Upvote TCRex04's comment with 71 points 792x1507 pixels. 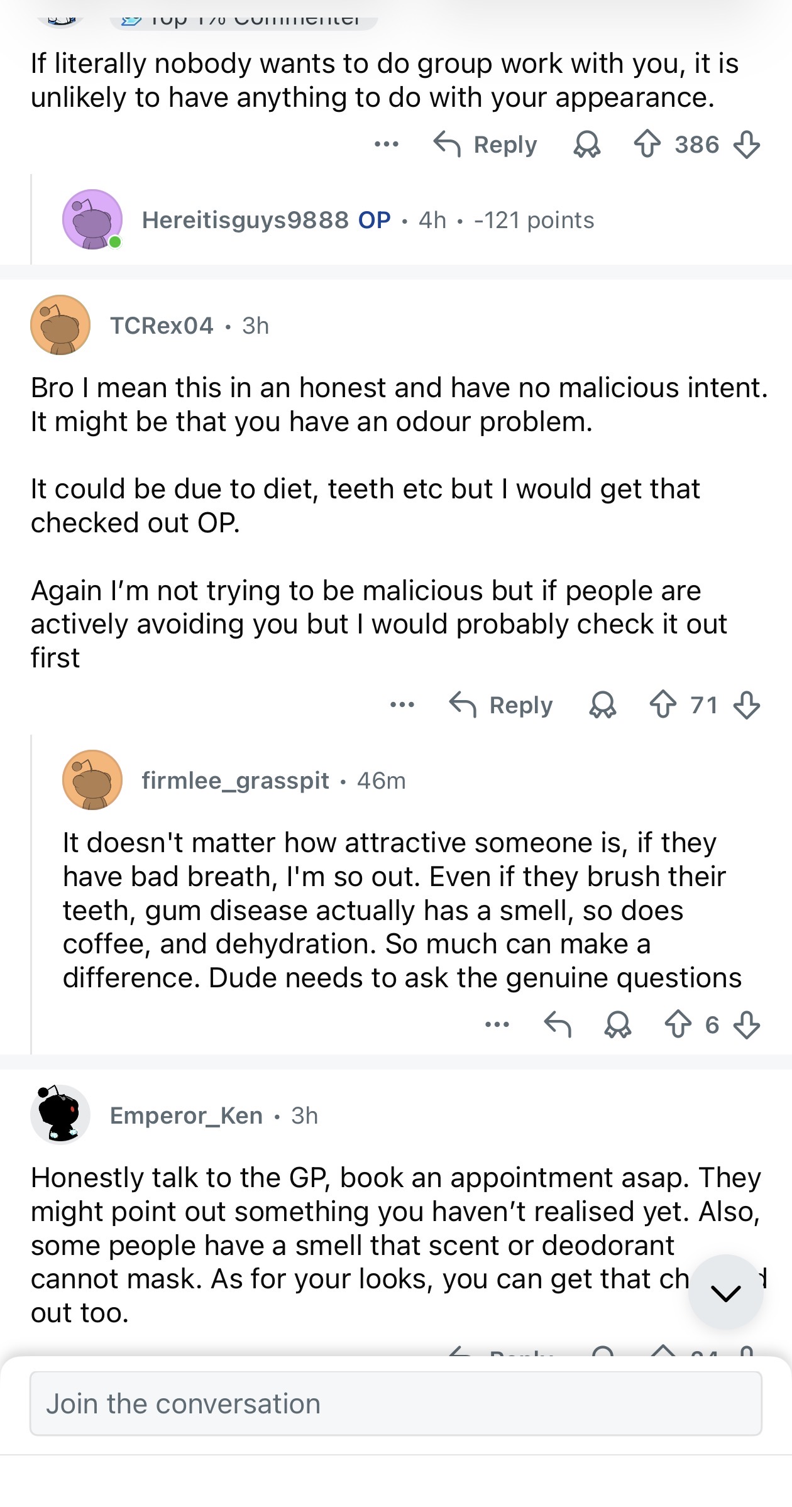(663, 705)
